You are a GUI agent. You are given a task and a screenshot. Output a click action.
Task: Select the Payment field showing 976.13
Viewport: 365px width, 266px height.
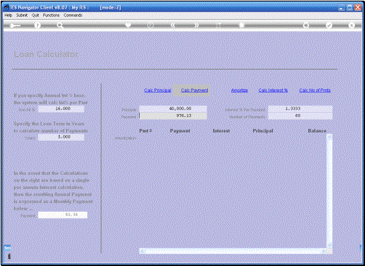pos(173,115)
